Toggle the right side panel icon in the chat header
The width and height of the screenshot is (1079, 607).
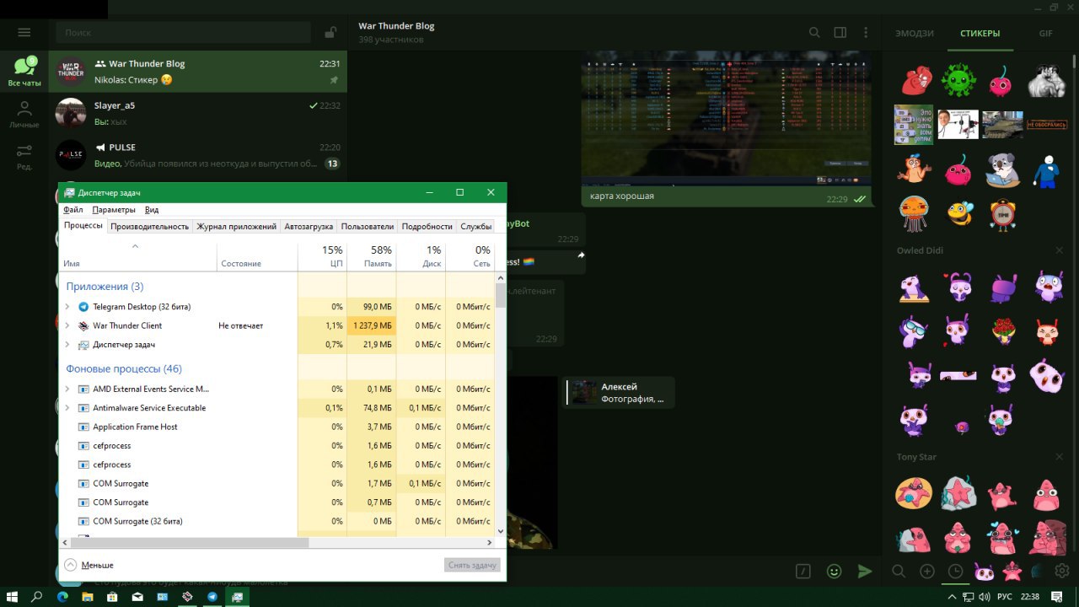(840, 32)
